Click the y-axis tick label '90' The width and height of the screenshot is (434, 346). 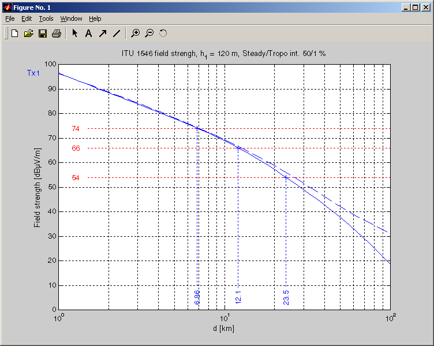tap(53, 88)
